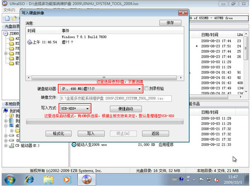
Task: Click the Windows Start orb
Action: coord(9,179)
